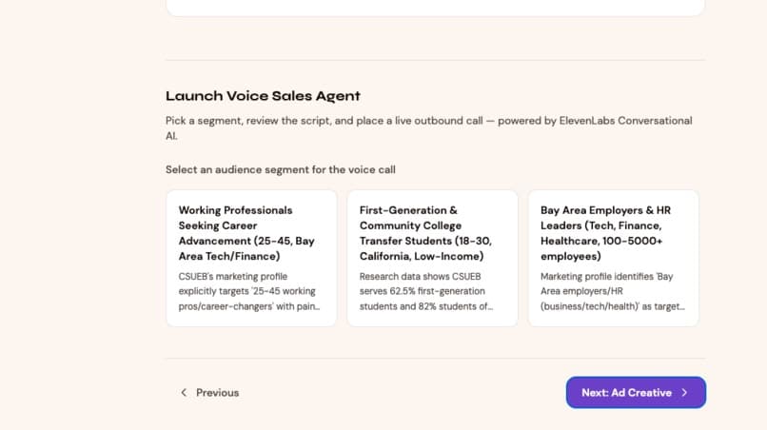Image resolution: width=767 pixels, height=430 pixels.
Task: Click "Select an audience segment for the voice call" label
Action: 281,169
